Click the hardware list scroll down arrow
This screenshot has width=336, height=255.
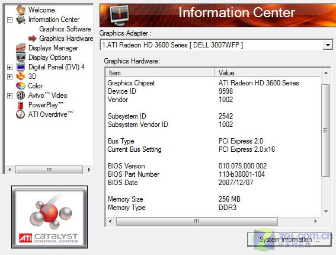[326, 212]
